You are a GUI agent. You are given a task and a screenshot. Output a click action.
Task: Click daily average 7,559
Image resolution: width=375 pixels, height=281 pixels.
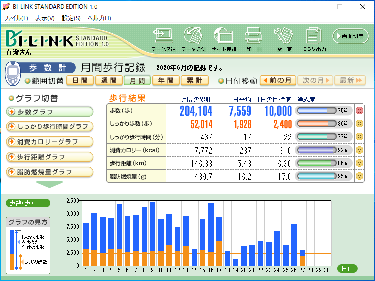pos(240,111)
